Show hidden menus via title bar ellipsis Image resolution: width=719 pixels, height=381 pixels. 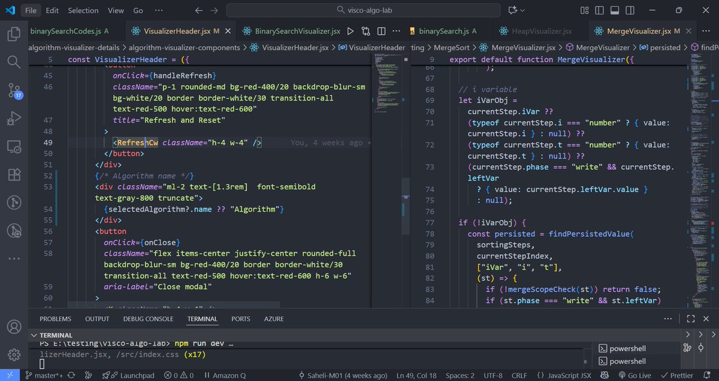[158, 10]
